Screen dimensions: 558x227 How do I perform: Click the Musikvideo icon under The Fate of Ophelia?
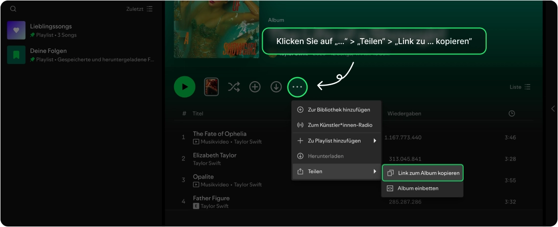(196, 141)
